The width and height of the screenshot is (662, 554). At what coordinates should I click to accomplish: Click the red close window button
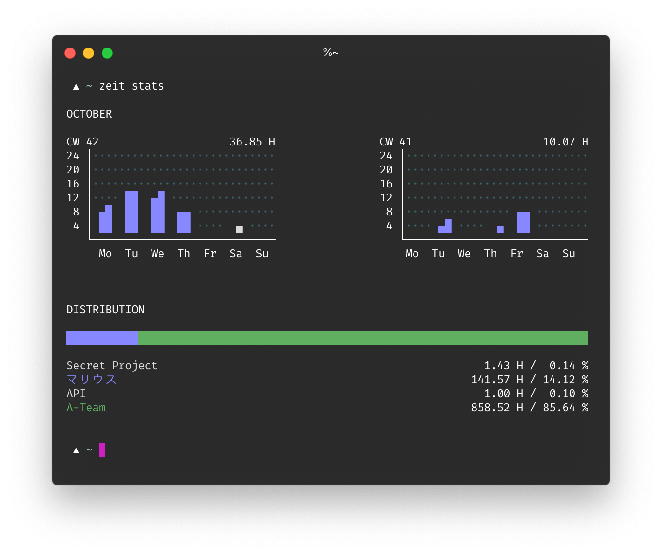click(x=70, y=53)
